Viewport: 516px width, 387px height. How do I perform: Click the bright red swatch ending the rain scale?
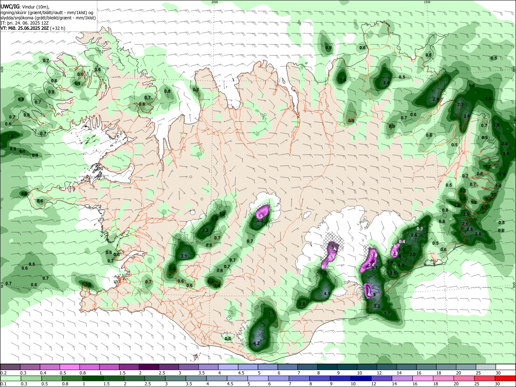coord(506,378)
